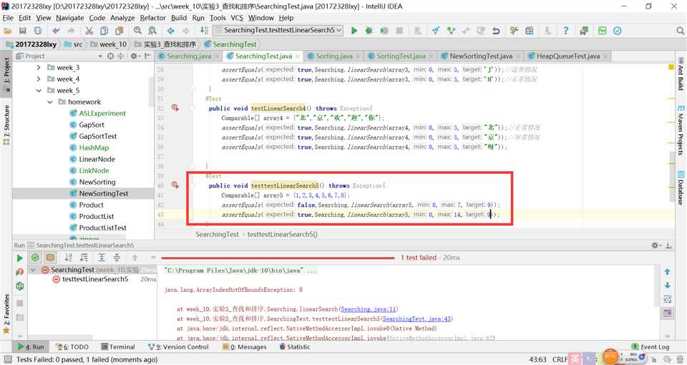Sort tests alphabetically in Run panel
Viewport: 687px width, 365px height.
click(69, 258)
